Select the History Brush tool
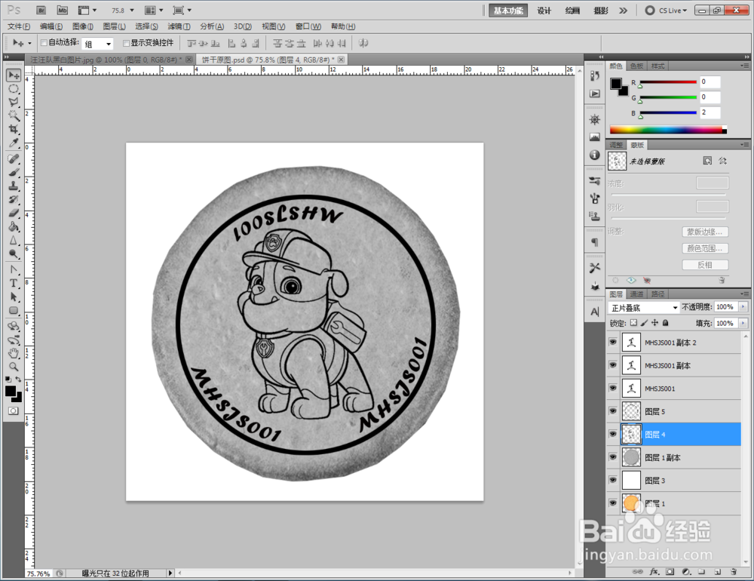The height and width of the screenshot is (581, 754). pyautogui.click(x=14, y=199)
